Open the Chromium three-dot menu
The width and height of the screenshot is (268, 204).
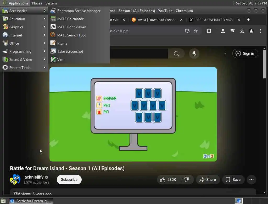point(260,31)
